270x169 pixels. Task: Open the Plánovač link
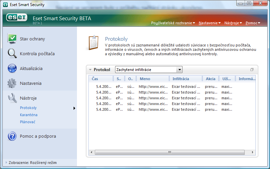28,122
